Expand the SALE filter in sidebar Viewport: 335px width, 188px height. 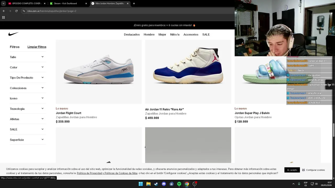(28, 129)
